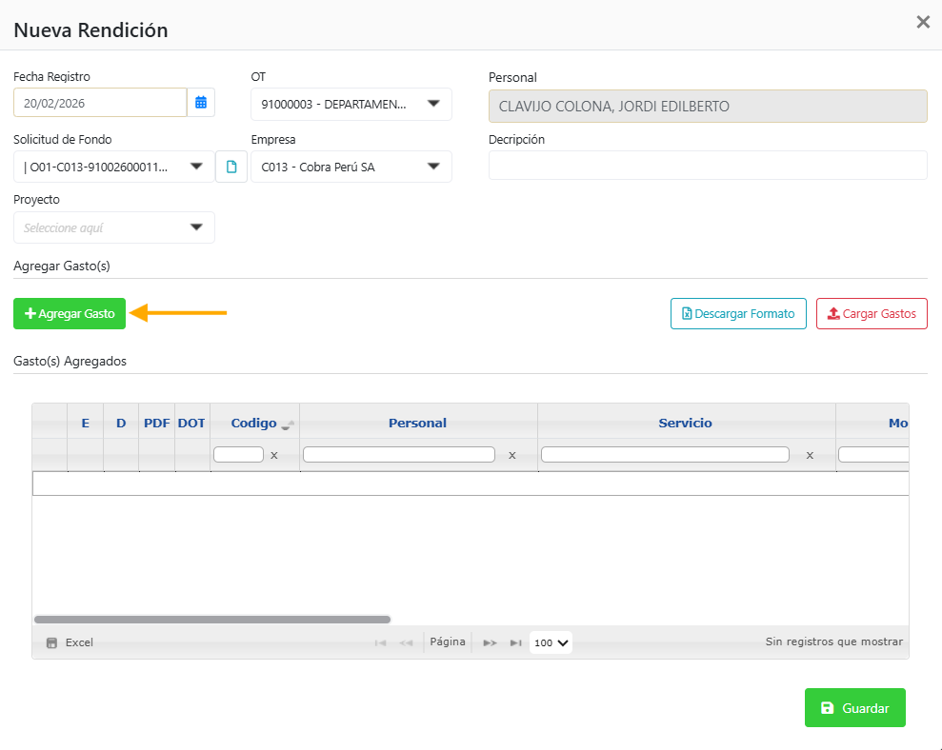Clear the Servicio column filter with x

(810, 455)
